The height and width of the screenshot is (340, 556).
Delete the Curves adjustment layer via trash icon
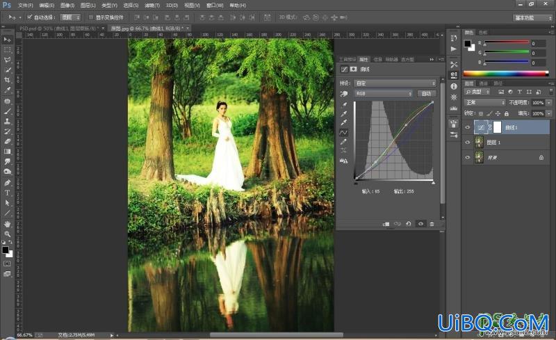(432, 224)
